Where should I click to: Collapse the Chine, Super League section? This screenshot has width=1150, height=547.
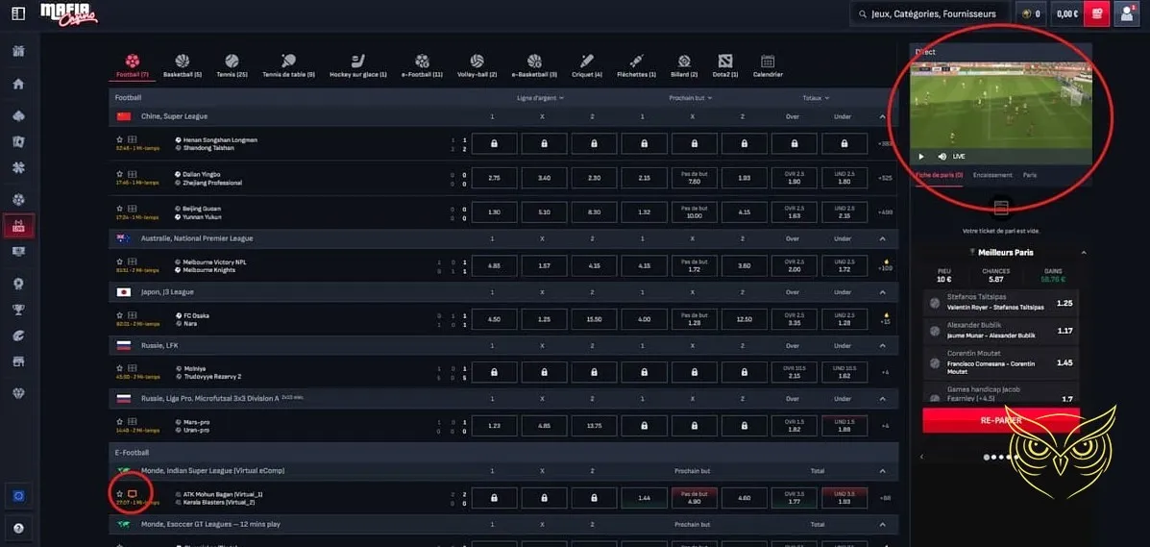tap(882, 116)
